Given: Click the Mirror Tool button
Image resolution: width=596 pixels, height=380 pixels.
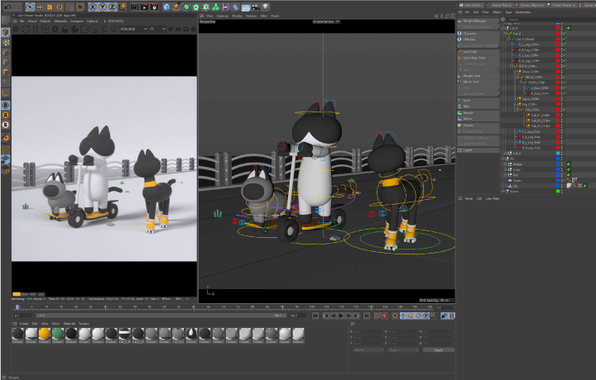Looking at the screenshot, I should click(x=478, y=82).
